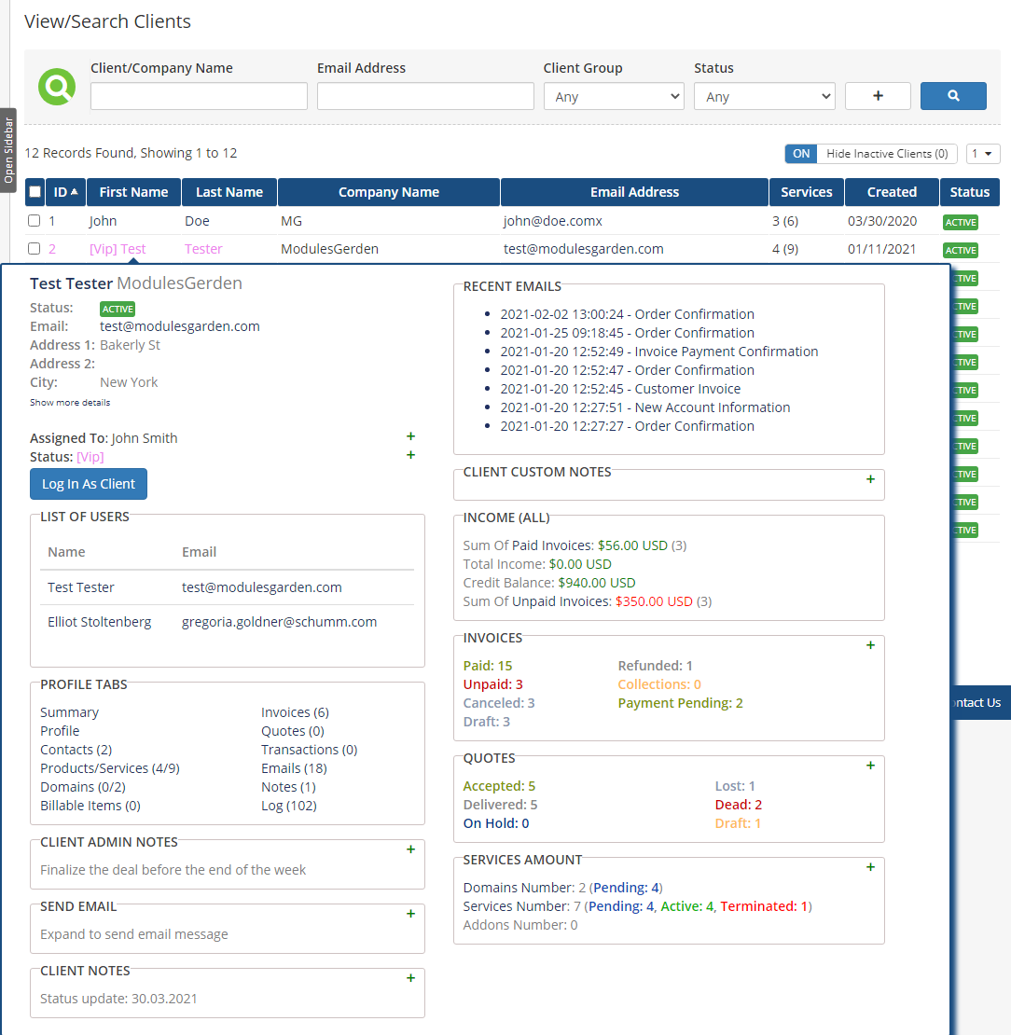
Task: Open Log (102) profile tab
Action: pos(288,806)
